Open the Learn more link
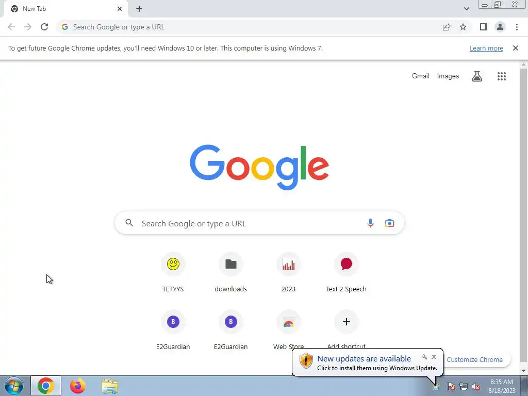The width and height of the screenshot is (528, 396). [x=486, y=48]
